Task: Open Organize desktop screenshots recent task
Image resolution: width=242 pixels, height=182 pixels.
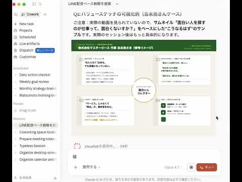Action: click(37, 153)
